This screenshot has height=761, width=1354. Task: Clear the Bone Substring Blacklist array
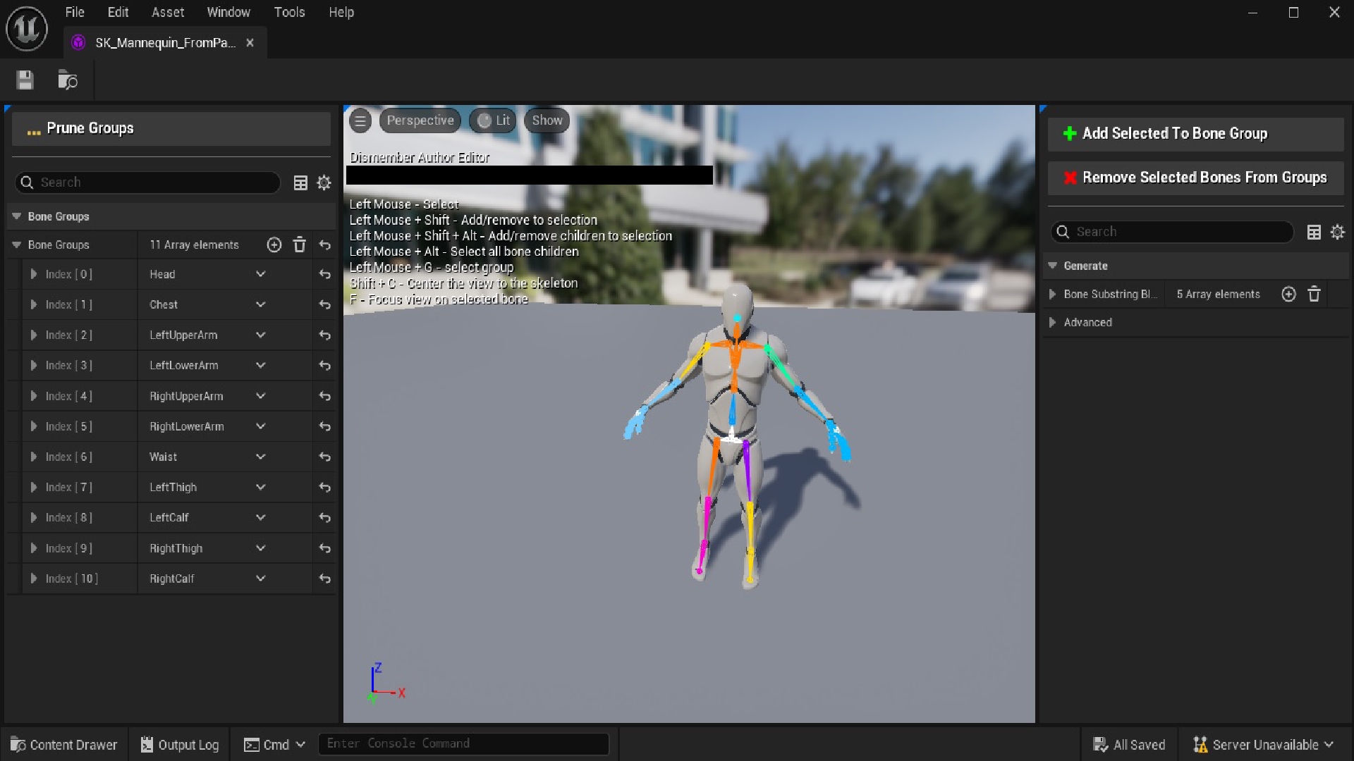[x=1314, y=294]
